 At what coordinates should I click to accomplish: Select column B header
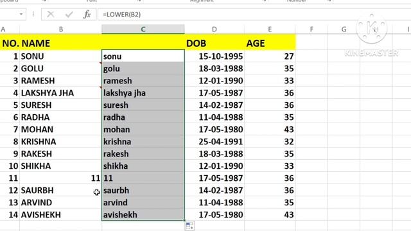(x=61, y=30)
